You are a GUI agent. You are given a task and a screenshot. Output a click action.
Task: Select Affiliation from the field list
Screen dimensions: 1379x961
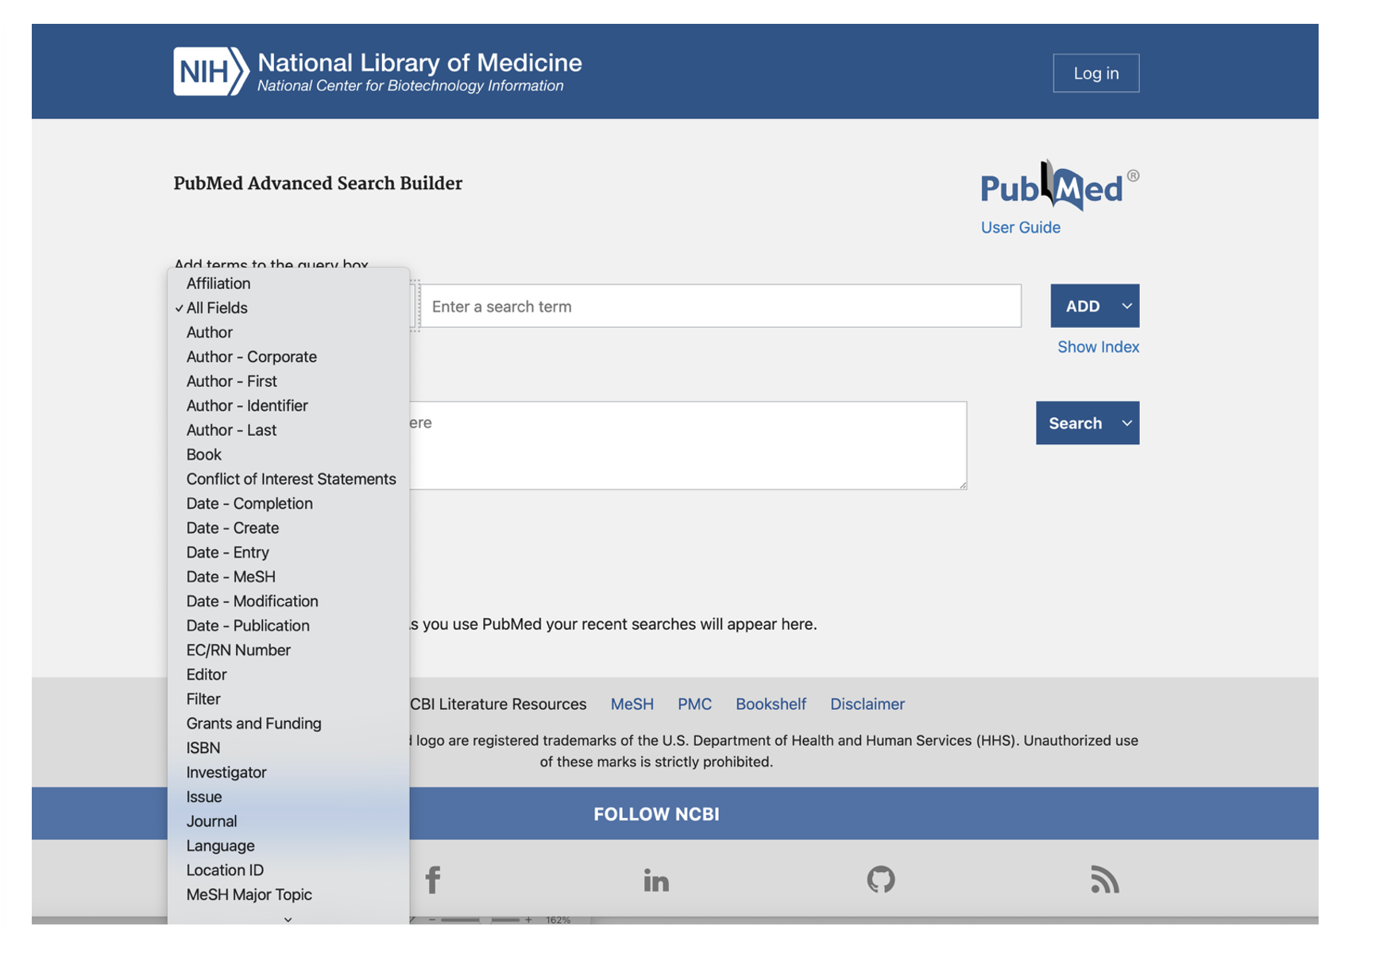click(218, 284)
